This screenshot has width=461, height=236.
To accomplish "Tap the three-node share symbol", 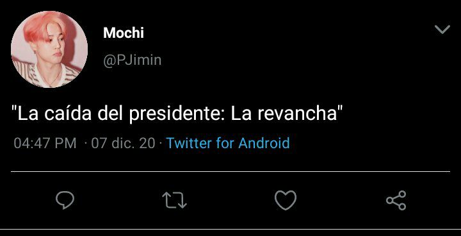I will click(x=396, y=200).
